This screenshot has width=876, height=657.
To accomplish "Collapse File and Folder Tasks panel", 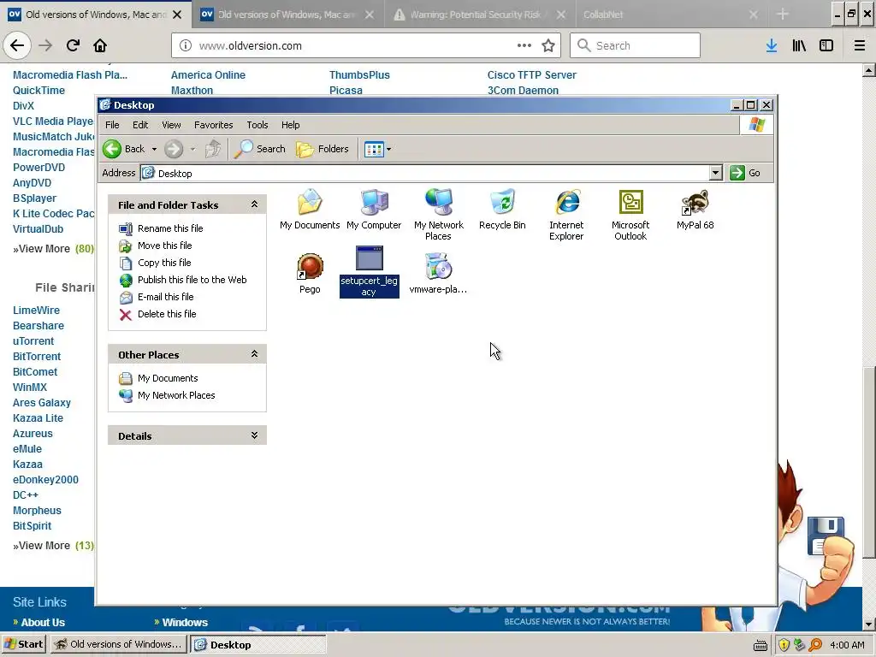I will (254, 204).
